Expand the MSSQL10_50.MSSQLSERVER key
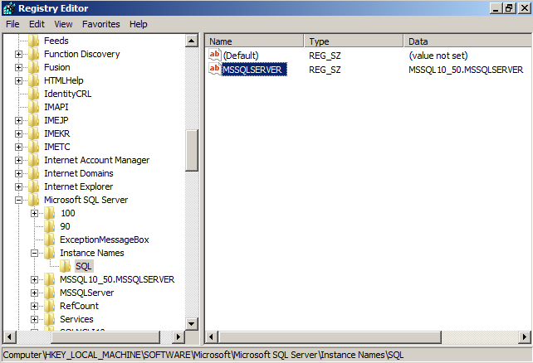533x363 pixels. (34, 279)
